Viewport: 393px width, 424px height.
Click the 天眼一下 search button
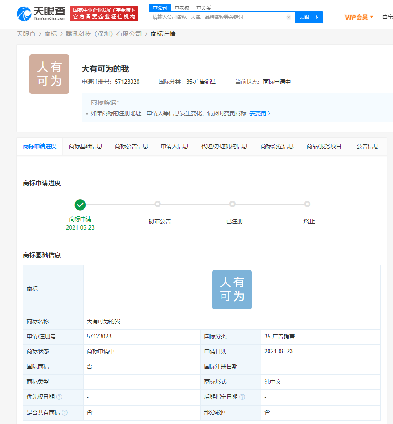pyautogui.click(x=309, y=17)
